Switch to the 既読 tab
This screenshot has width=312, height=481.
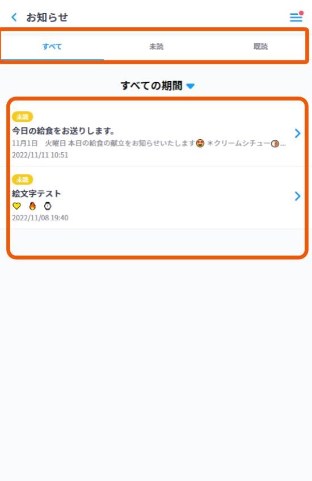pyautogui.click(x=260, y=47)
